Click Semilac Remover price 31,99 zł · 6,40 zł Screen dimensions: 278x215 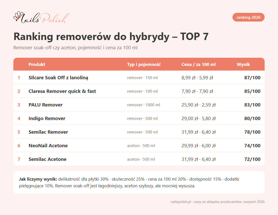198,132
